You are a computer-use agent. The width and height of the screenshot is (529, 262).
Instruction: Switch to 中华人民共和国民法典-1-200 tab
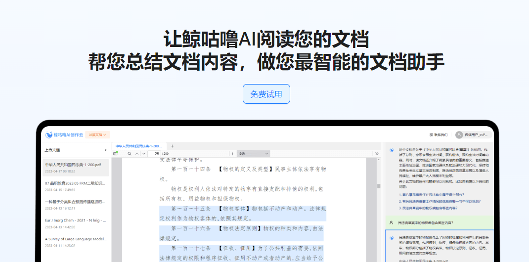click(x=138, y=146)
